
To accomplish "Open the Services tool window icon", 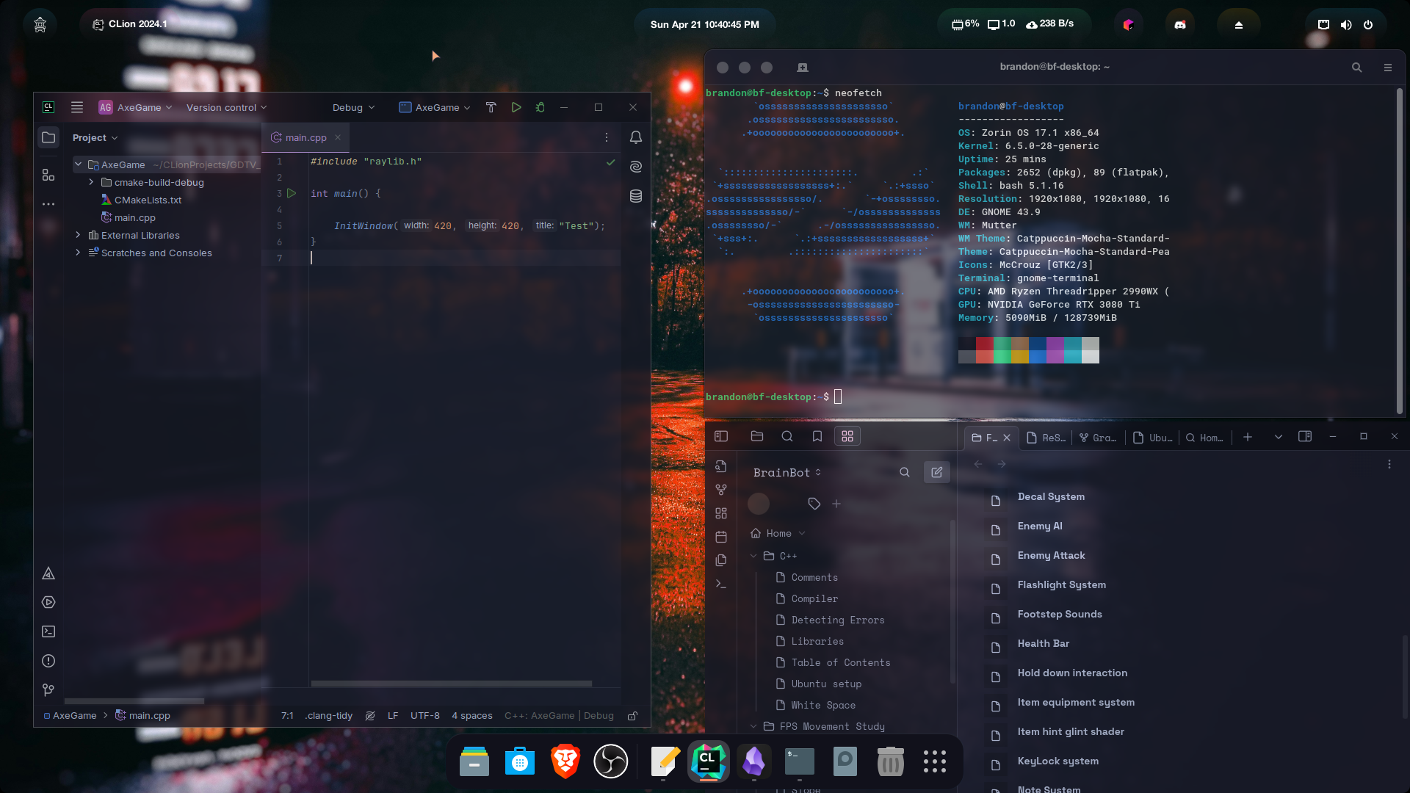I will pos(48,602).
